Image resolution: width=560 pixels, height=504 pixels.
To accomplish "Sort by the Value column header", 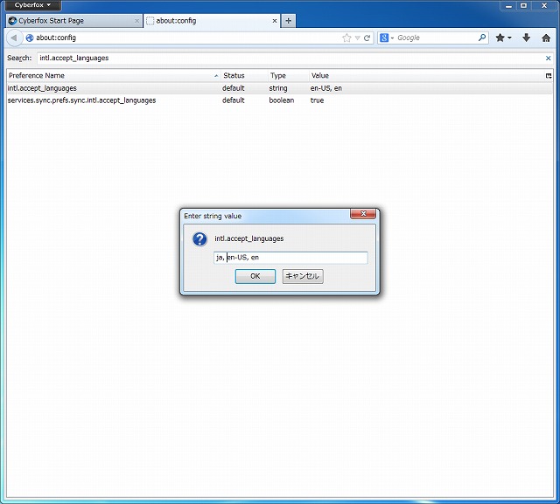I will coord(427,76).
